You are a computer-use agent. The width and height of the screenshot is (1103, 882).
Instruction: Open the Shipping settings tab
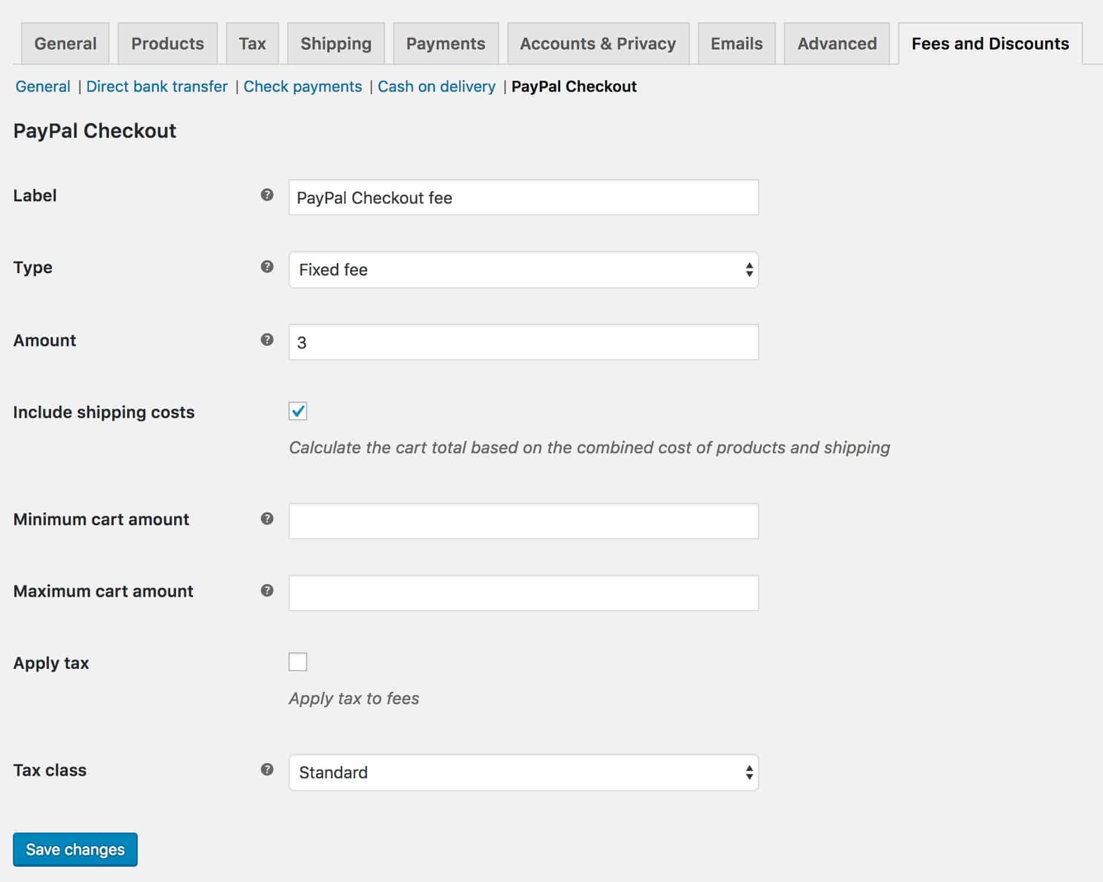point(335,44)
